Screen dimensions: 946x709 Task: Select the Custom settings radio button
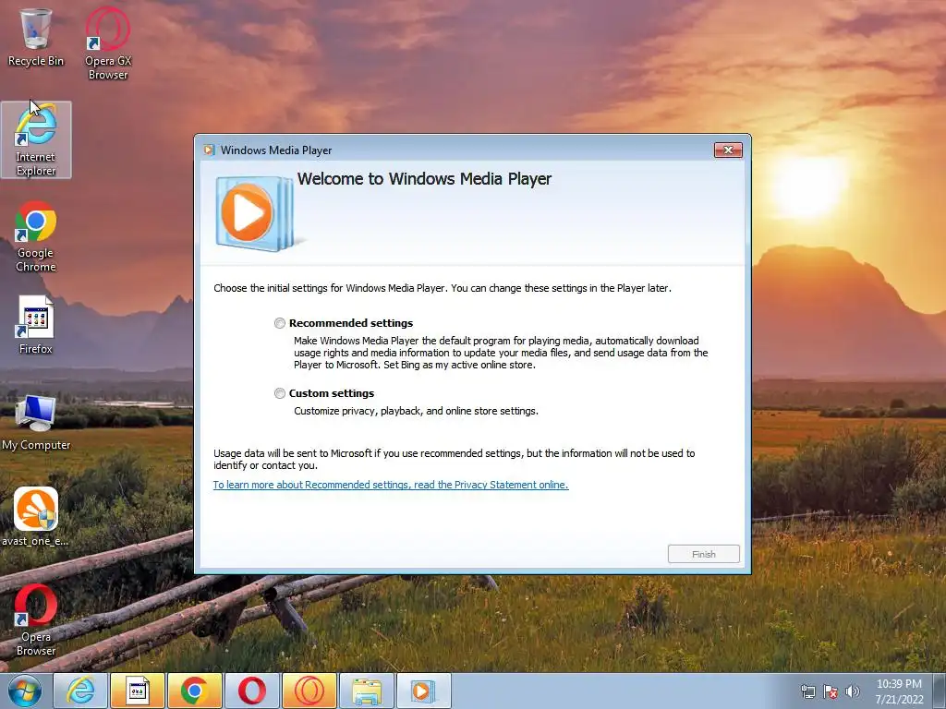(279, 393)
